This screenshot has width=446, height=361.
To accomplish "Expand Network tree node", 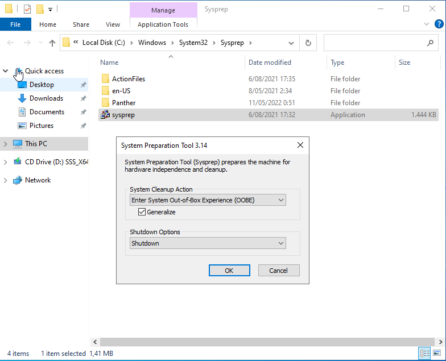I will 6,180.
